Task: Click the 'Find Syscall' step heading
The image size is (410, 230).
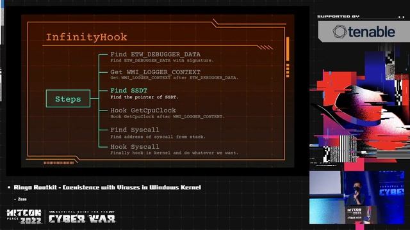Action: point(135,130)
